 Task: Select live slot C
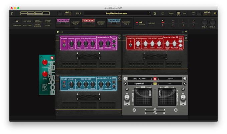183,21
